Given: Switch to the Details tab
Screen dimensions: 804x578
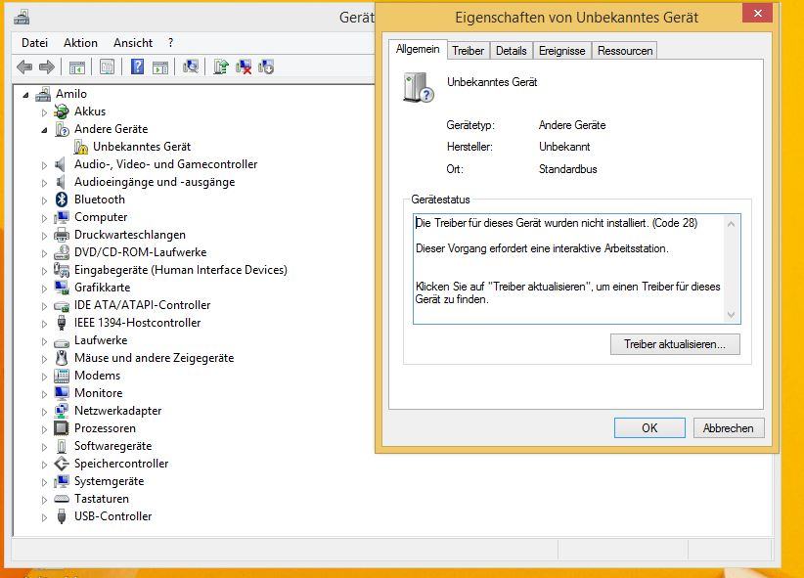Looking at the screenshot, I should 512,51.
